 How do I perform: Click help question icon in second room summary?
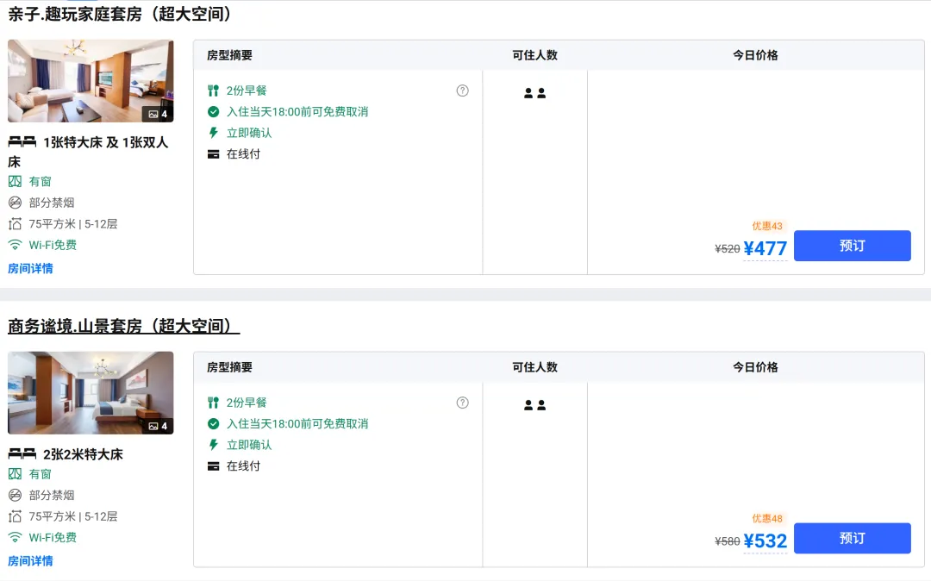463,403
